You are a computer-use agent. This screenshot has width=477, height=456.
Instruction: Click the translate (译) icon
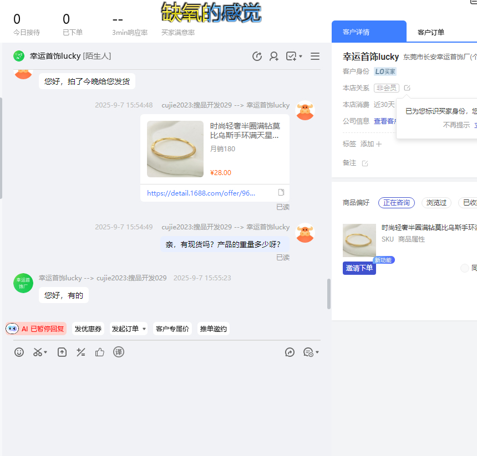coord(119,352)
